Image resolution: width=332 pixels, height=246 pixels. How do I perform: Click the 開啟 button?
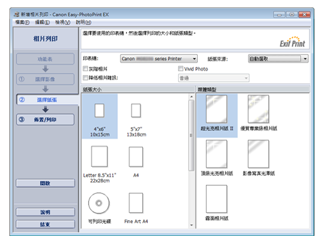[x=45, y=183]
